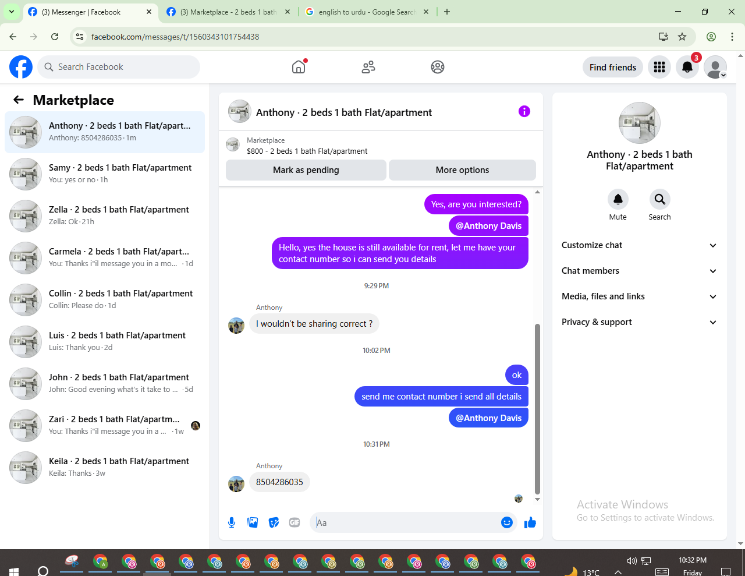Open Zella conversation in list
Image resolution: width=745 pixels, height=576 pixels.
pyautogui.click(x=105, y=215)
